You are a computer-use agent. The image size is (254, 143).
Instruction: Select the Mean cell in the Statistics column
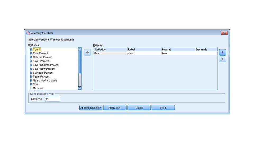(110, 53)
